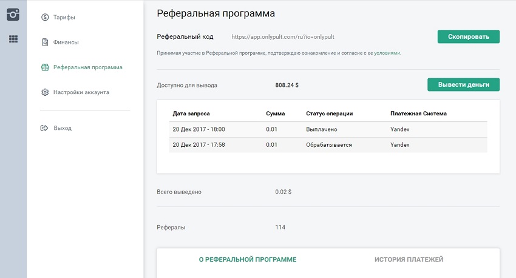The image size is (516, 278).
Task: Click the Instagram camera icon in sidebar
Action: click(13, 14)
